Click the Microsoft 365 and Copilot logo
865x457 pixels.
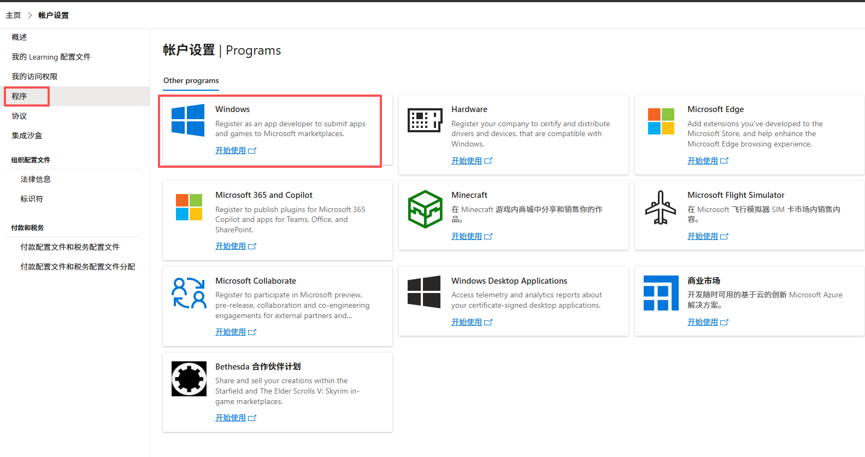(189, 207)
